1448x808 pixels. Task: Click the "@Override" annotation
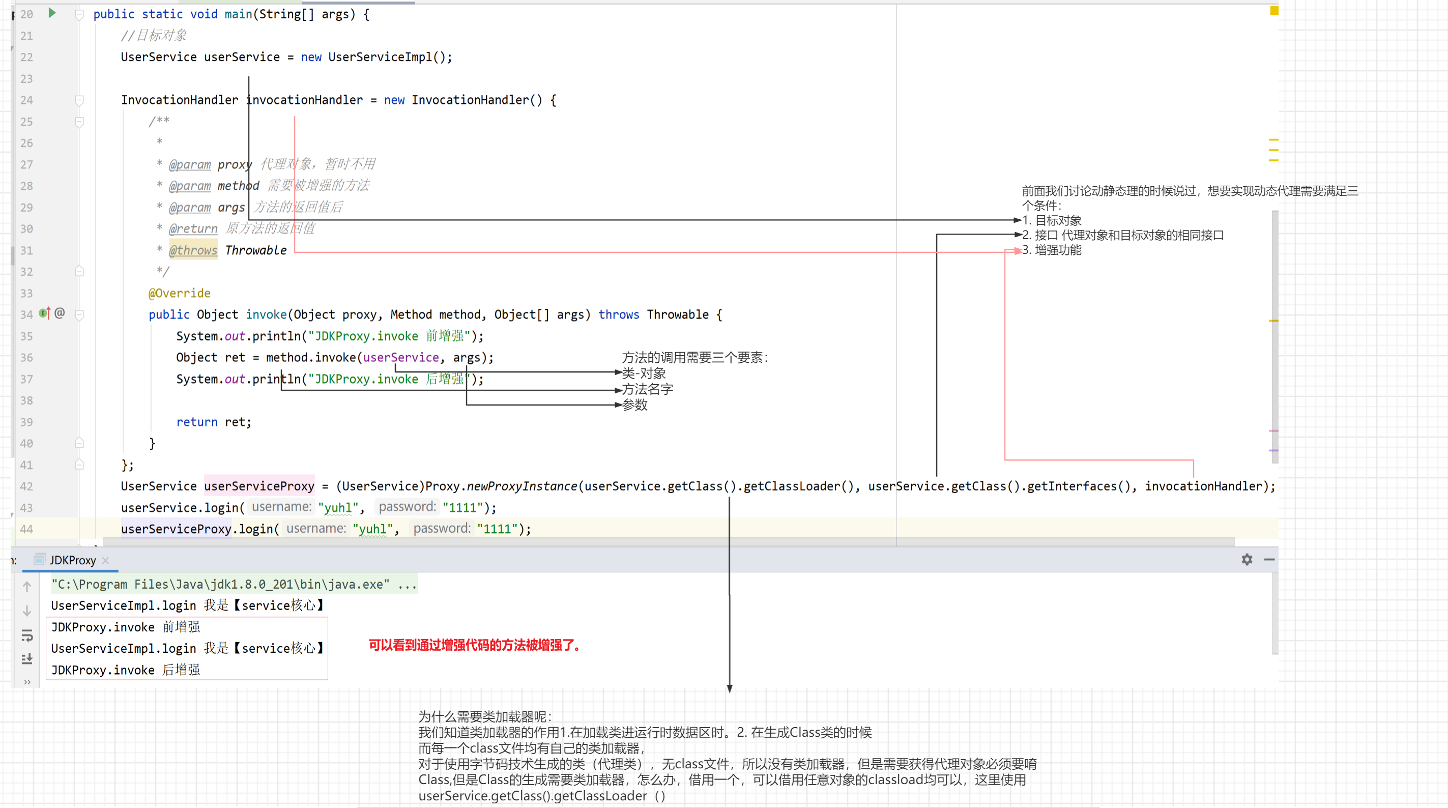click(179, 293)
